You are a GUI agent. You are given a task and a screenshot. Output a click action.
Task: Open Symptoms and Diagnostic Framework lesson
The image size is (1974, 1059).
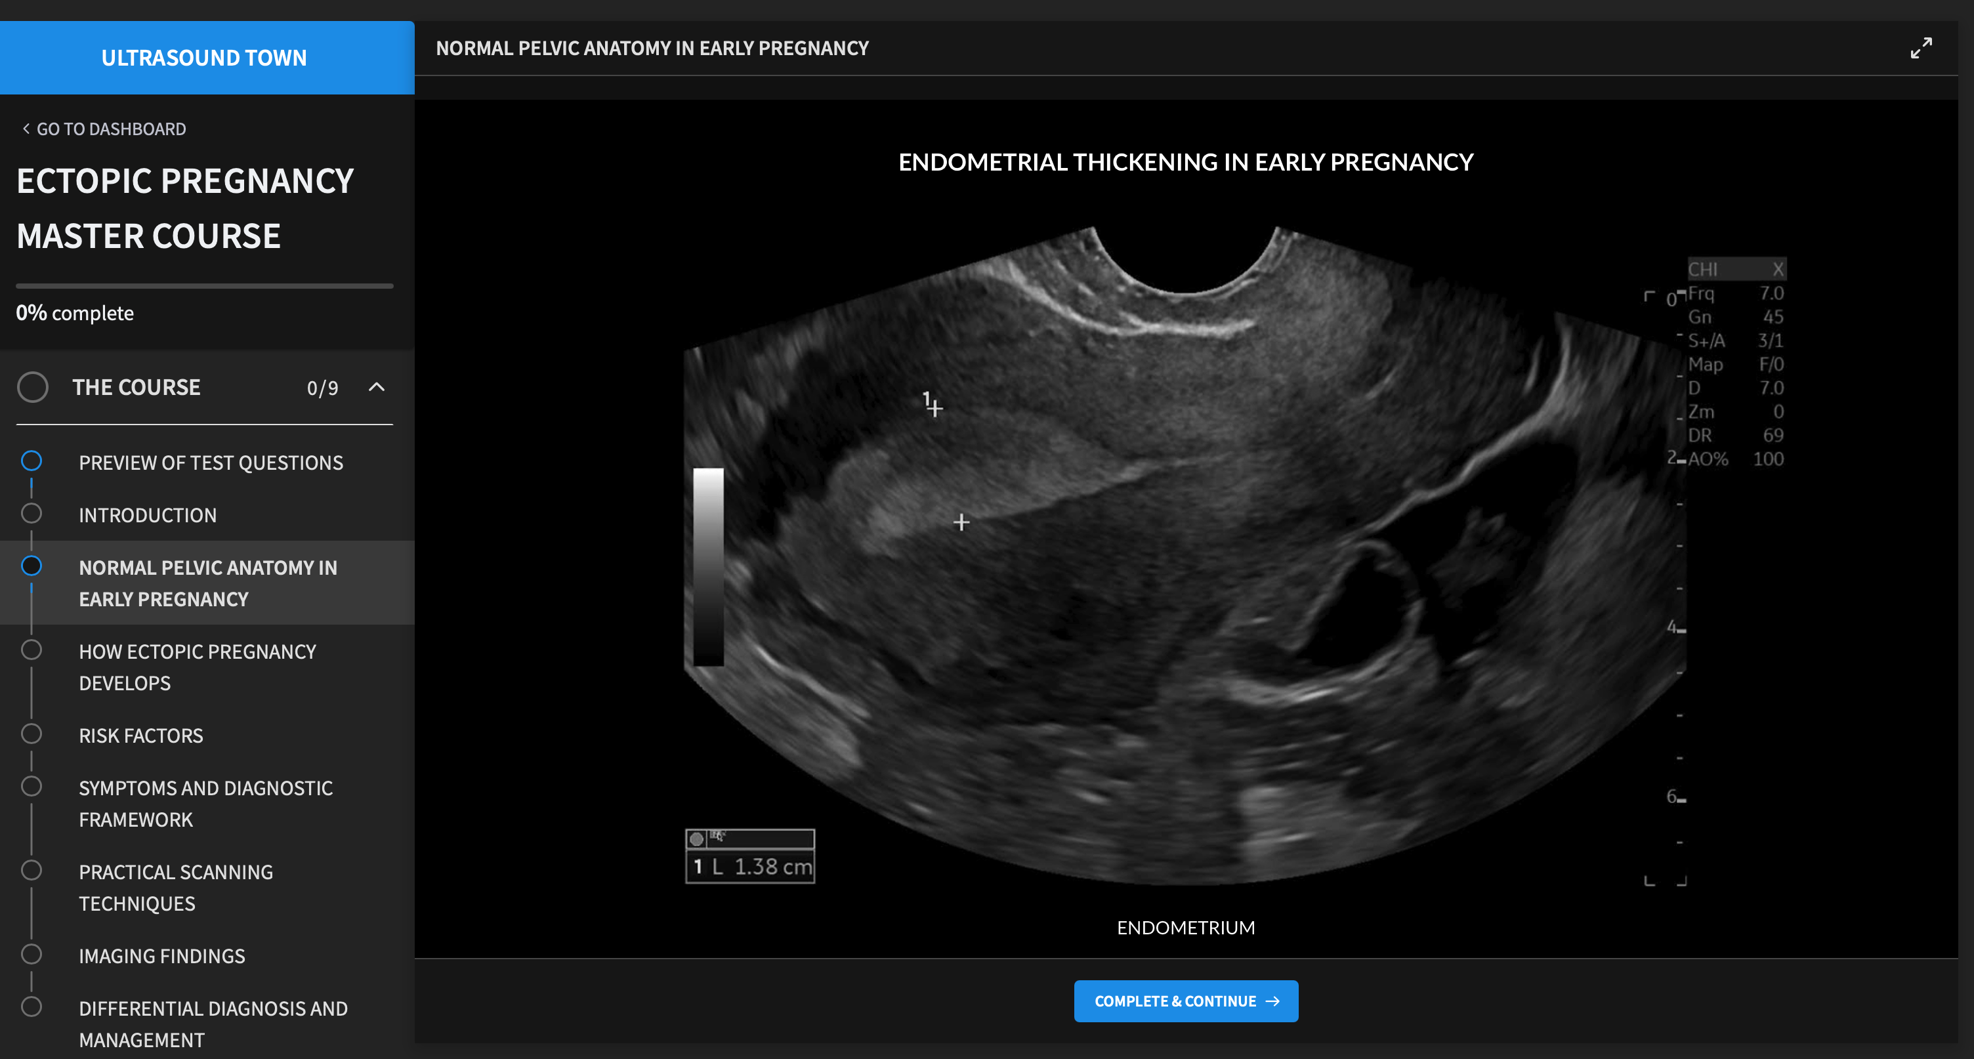point(206,804)
